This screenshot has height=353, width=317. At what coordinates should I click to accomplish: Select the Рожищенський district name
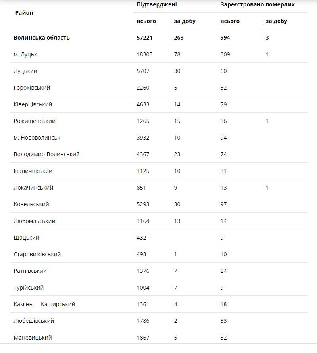(x=35, y=121)
